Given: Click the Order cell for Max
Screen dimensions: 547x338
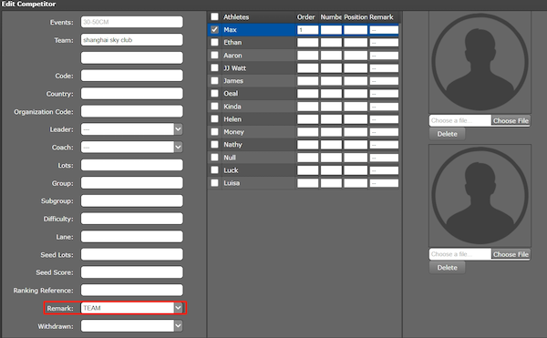Looking at the screenshot, I should tap(308, 30).
